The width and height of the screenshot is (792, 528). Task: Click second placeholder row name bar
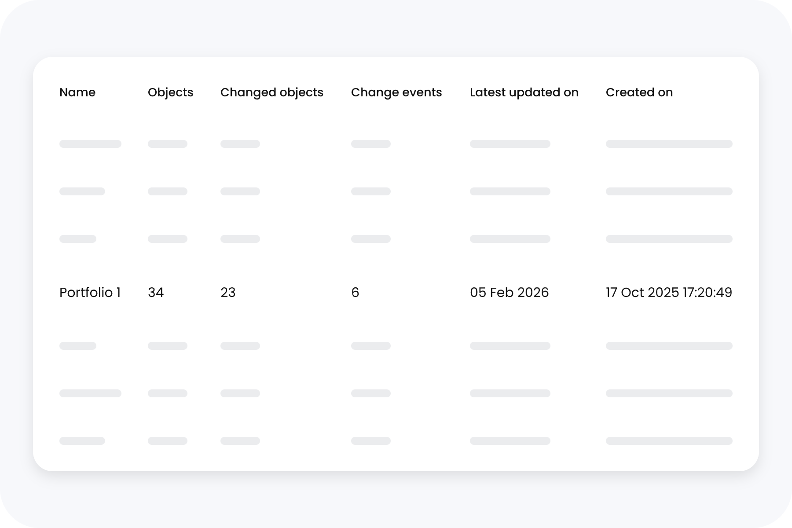(82, 191)
